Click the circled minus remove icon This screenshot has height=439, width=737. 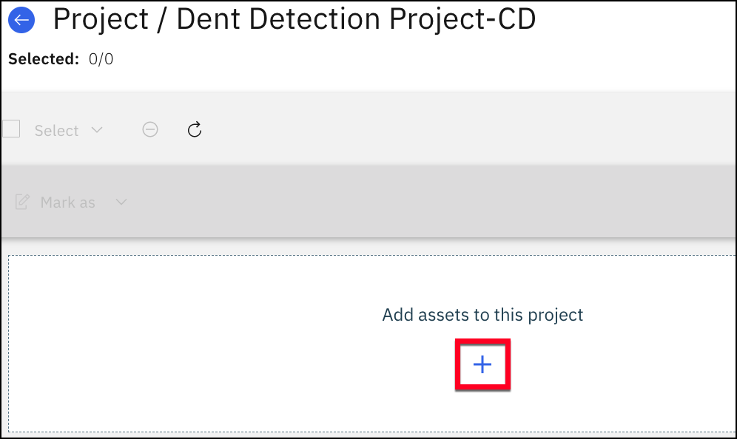[150, 129]
